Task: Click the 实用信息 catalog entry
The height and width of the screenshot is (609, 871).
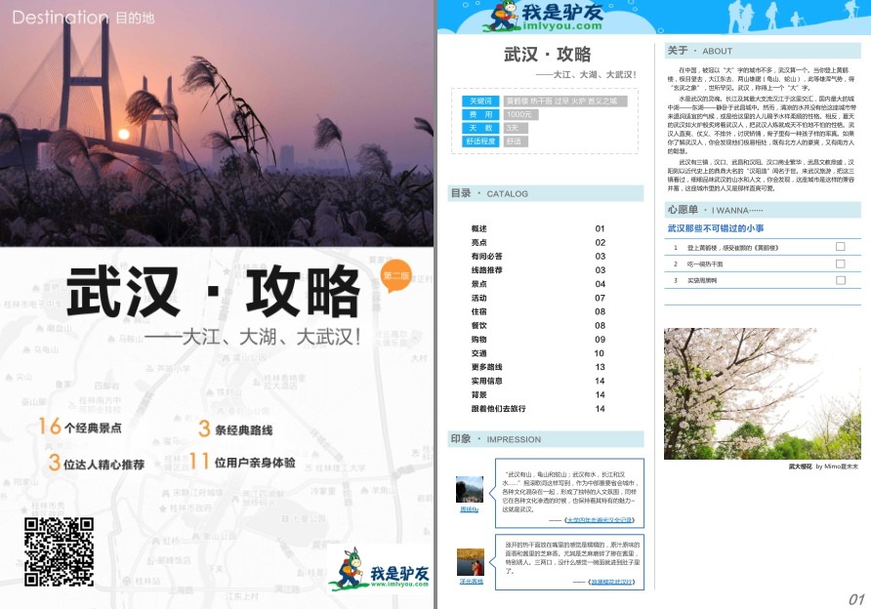Action: point(486,382)
